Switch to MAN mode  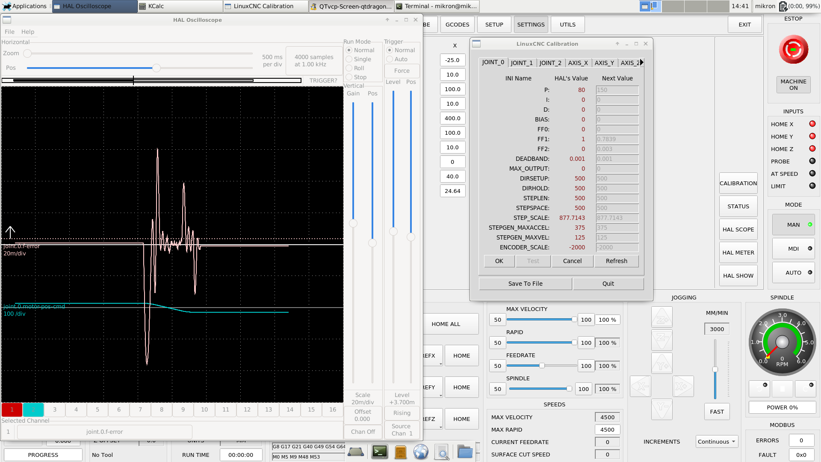793,225
